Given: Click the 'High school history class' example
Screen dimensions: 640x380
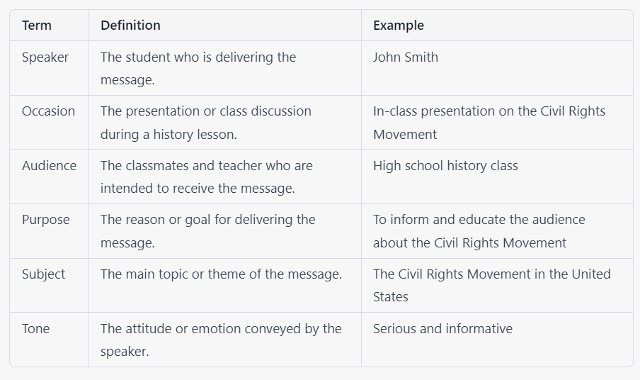Looking at the screenshot, I should pyautogui.click(x=445, y=166).
